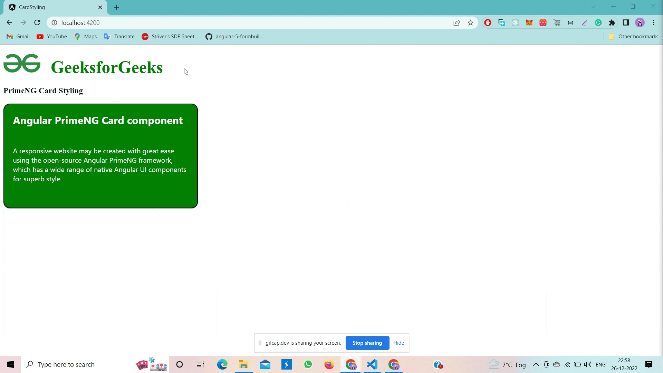Click the Stop sharing button
663x373 pixels.
(x=367, y=343)
